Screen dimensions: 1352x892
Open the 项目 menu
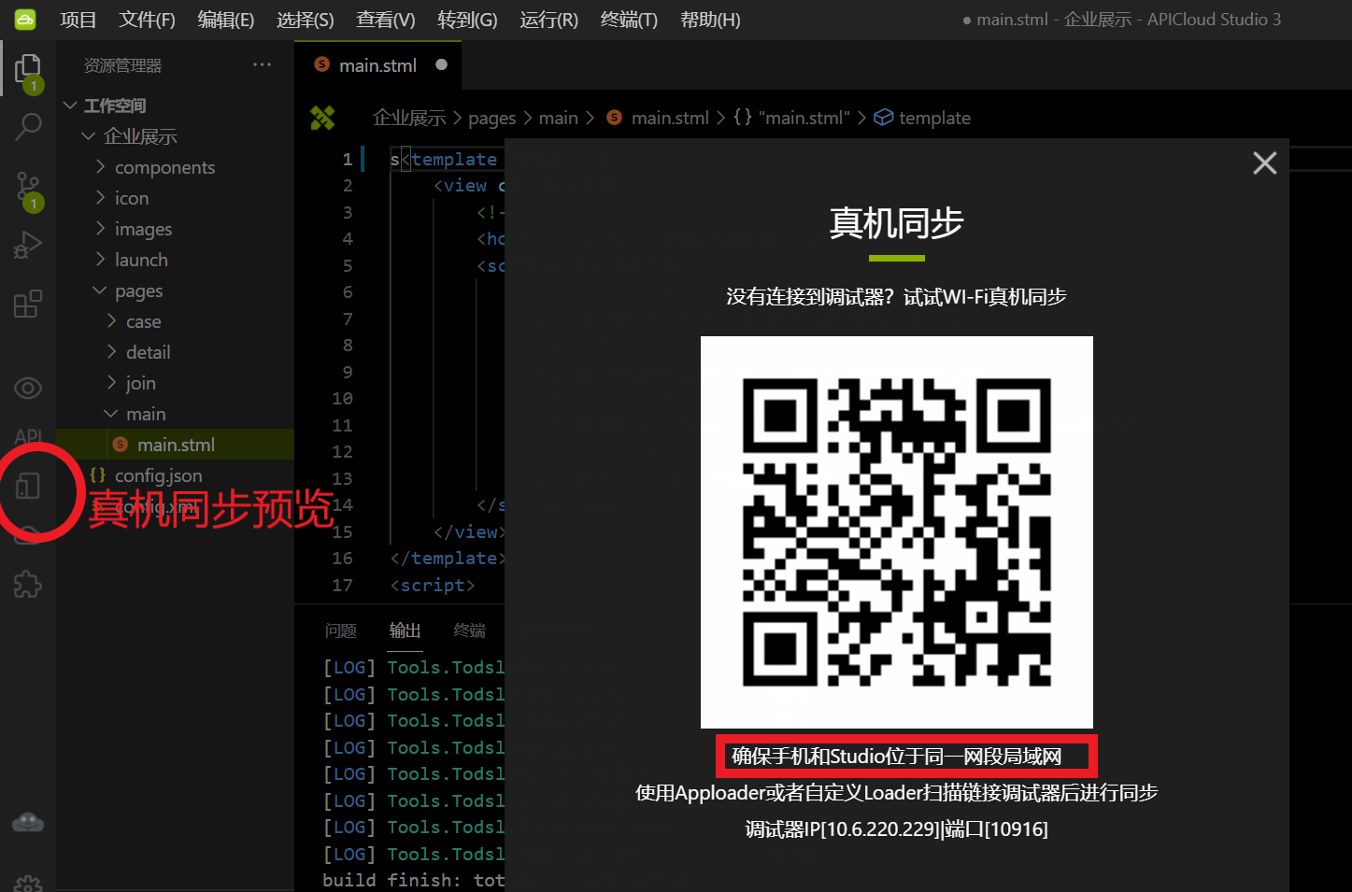click(x=78, y=20)
